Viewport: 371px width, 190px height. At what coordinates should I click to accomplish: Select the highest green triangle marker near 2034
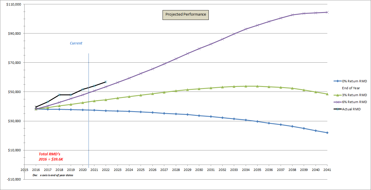(246, 85)
